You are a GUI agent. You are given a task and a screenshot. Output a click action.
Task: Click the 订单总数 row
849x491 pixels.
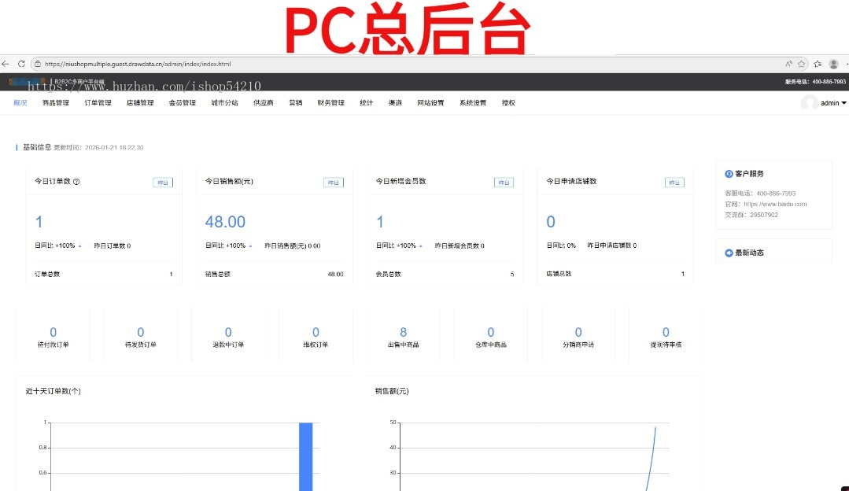(103, 274)
